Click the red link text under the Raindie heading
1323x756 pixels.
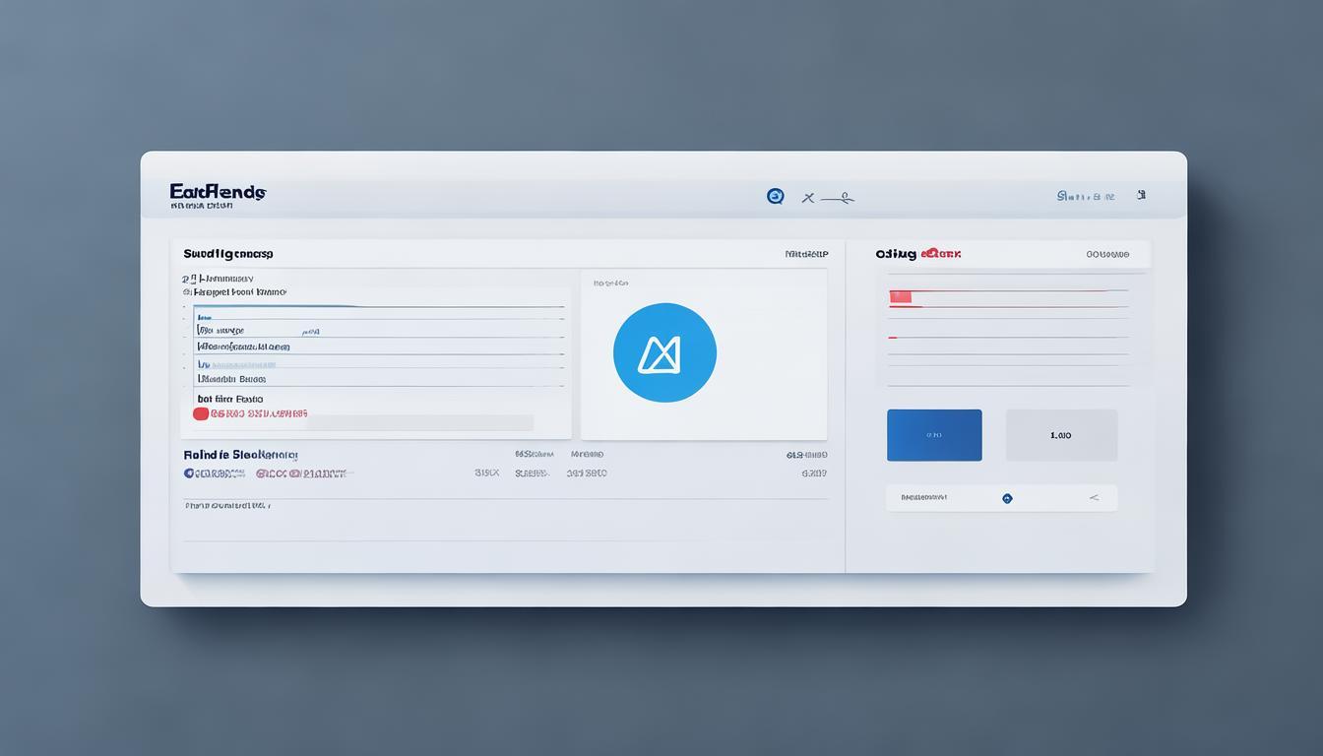(x=301, y=473)
